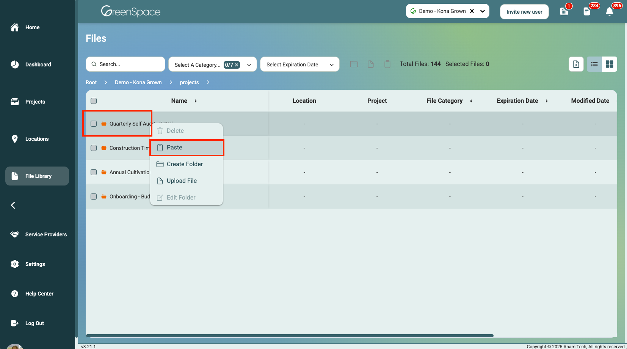Viewport: 627px width, 349px height.
Task: Open the Dashboard pie chart icon
Action: point(15,64)
